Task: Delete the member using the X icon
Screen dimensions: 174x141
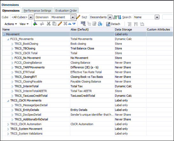Action: pyautogui.click(x=65, y=23)
